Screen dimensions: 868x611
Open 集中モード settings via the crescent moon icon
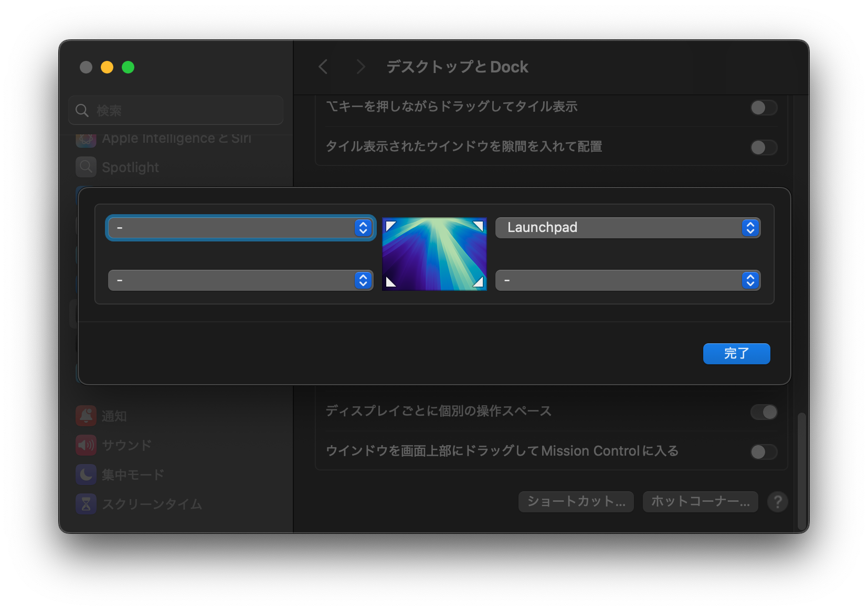point(86,474)
